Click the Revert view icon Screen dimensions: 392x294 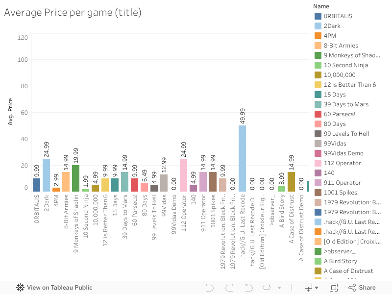248,288
